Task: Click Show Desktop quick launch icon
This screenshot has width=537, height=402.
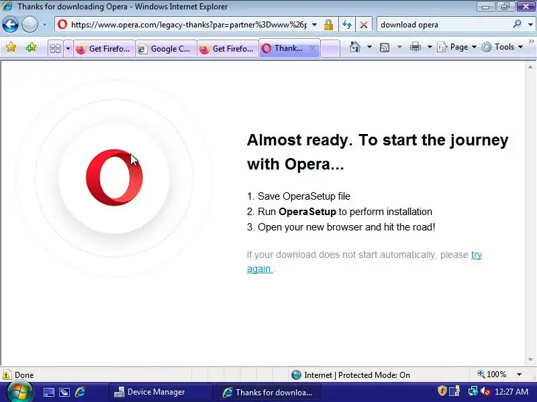Action: click(48, 392)
